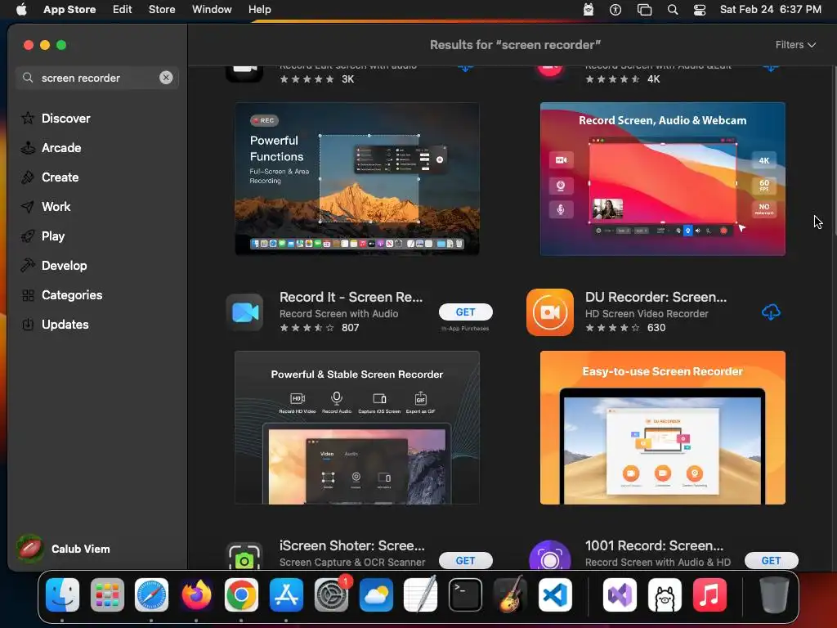This screenshot has width=837, height=628.
Task: Open Record It app icon
Action: point(244,312)
